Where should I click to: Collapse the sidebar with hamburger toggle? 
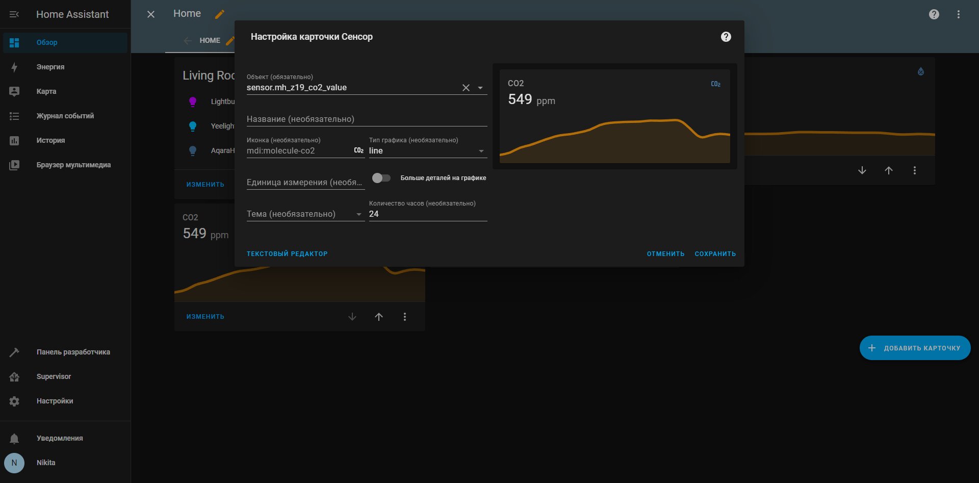click(14, 14)
